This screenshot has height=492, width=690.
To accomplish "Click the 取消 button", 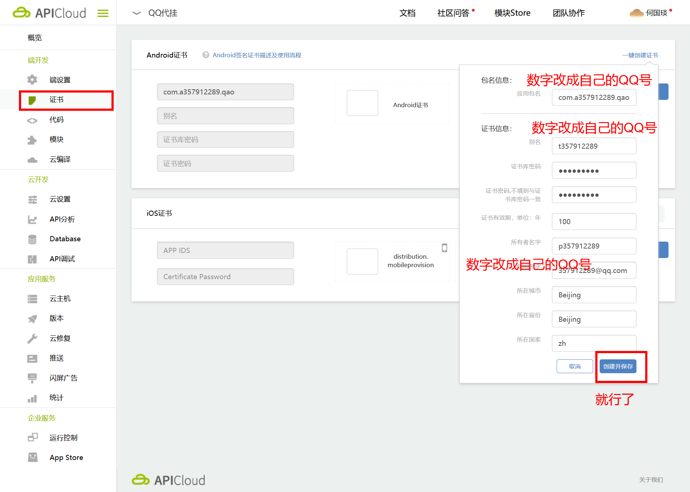I will pyautogui.click(x=575, y=366).
